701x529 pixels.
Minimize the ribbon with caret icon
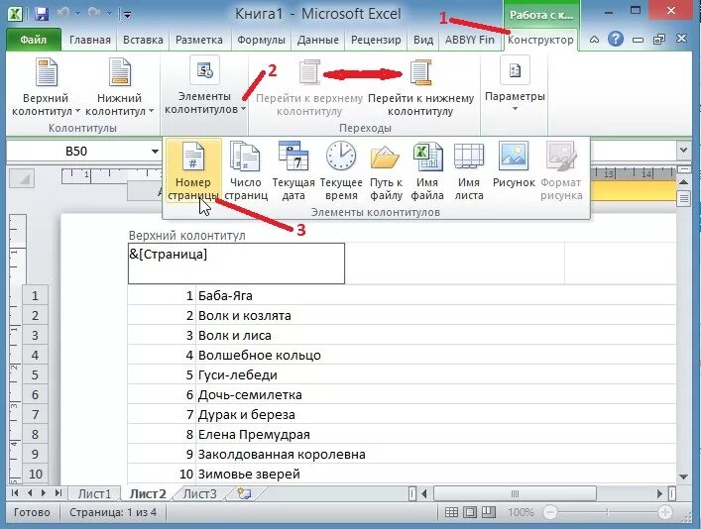tap(594, 40)
